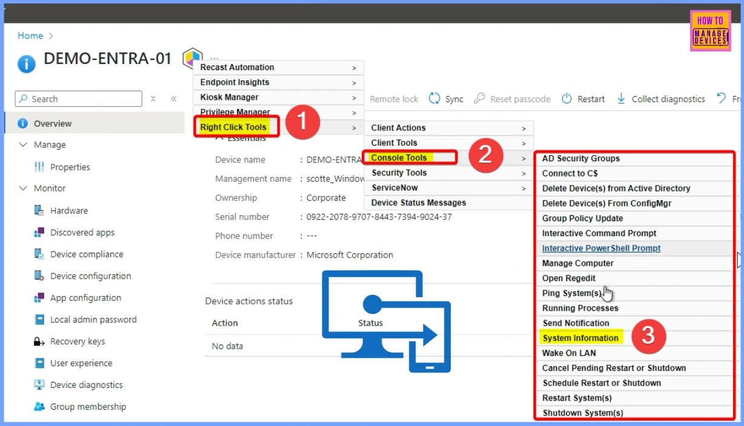The height and width of the screenshot is (426, 744).
Task: Open Hardware from the Monitor section
Action: coord(68,210)
